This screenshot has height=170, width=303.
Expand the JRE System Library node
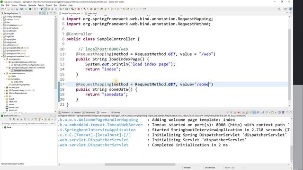[4, 90]
